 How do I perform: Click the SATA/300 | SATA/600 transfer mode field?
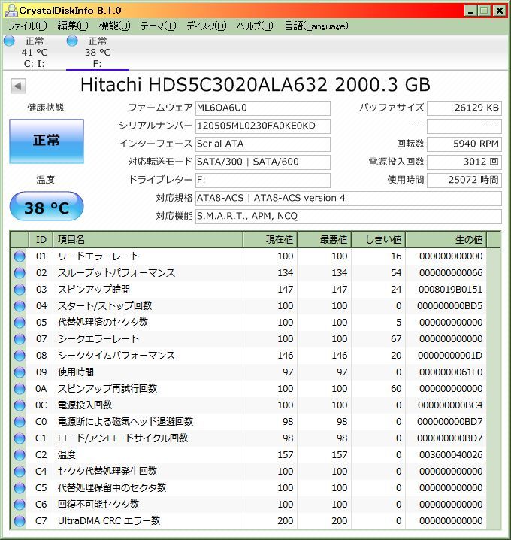coord(263,162)
